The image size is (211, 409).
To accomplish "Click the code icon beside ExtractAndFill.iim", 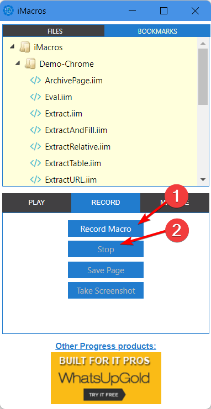I will point(35,130).
